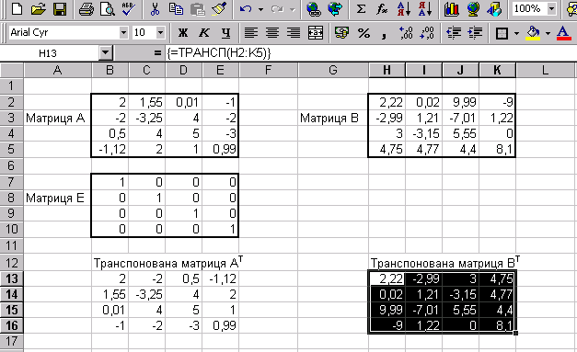
Task: Open a file with folder icon
Action: [38, 8]
